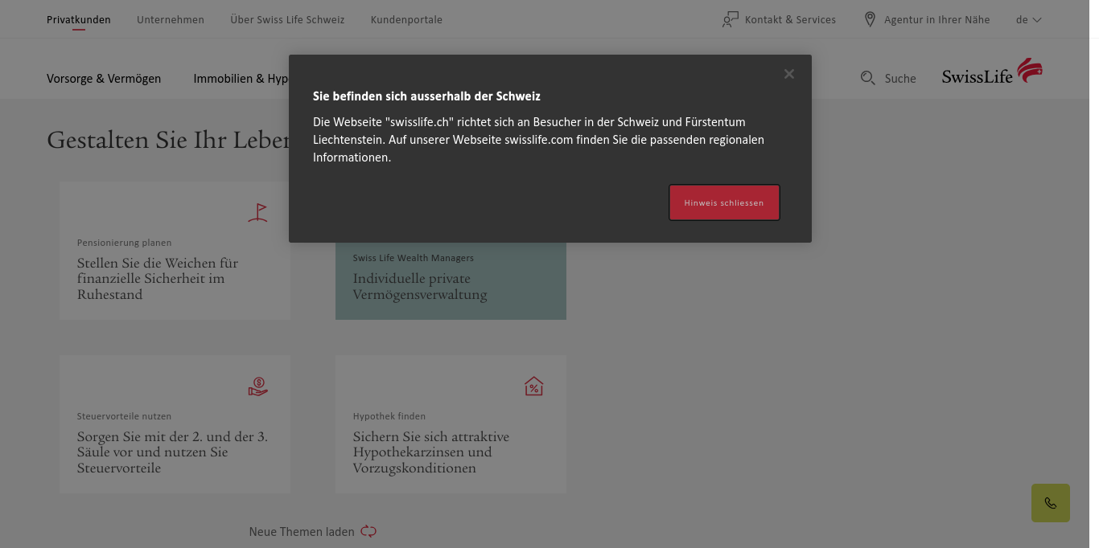Click the Suche search label
The width and height of the screenshot is (1099, 548).
(x=900, y=79)
